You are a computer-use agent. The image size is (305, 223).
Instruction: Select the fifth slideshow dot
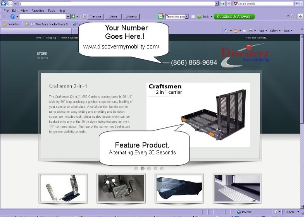coord(162,168)
